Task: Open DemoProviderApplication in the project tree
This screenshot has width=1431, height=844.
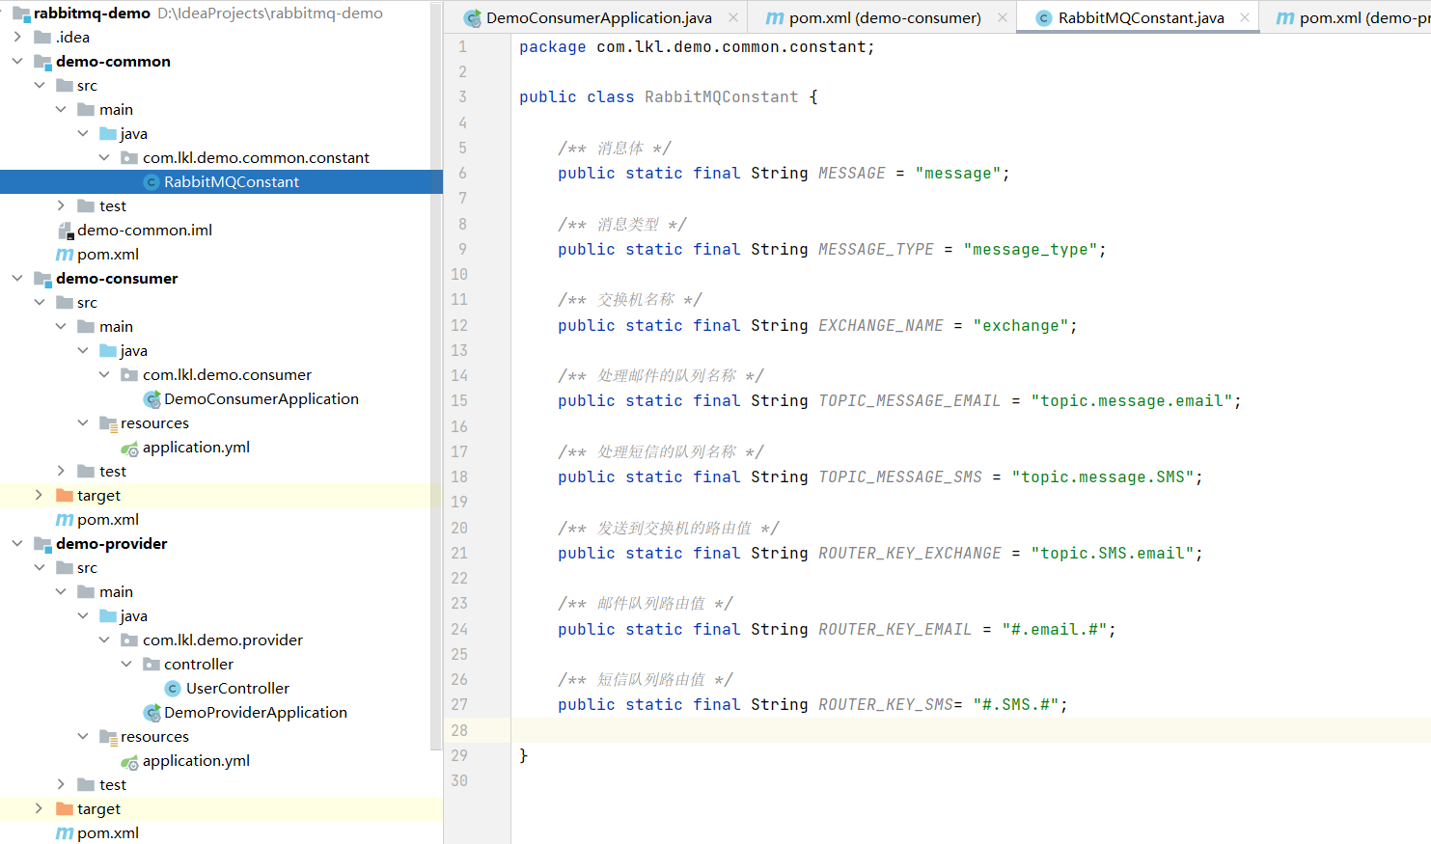Action: coord(256,713)
